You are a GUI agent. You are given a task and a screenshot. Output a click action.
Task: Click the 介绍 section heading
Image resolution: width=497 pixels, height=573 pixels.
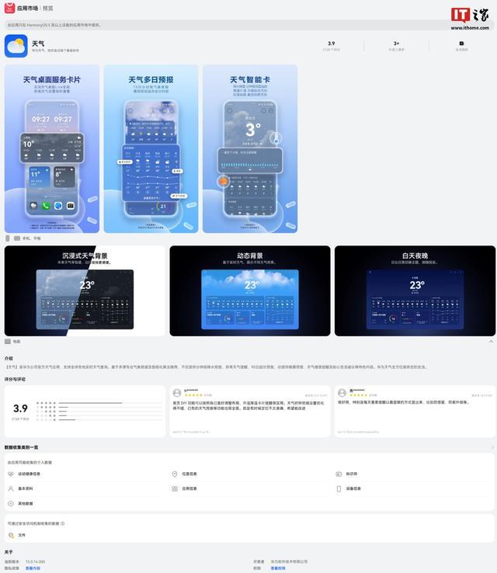pyautogui.click(x=9, y=359)
